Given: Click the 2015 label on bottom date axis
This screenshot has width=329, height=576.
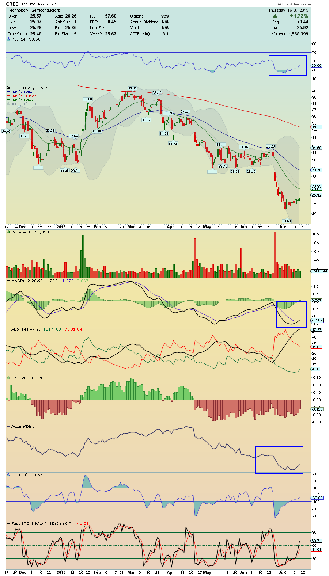Looking at the screenshot, I should [x=61, y=572].
